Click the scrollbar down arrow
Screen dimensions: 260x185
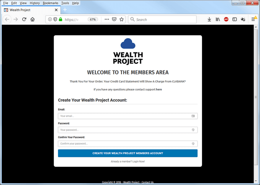pos(256,181)
